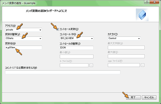Screen dimensions: 161x104
Task: Click the コントロールの種類 field showing ICON
Action: [x=77, y=48]
